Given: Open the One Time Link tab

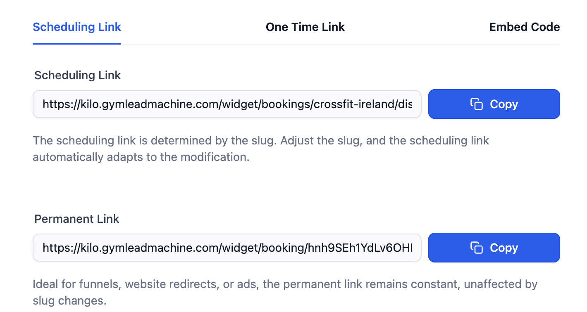Looking at the screenshot, I should 305,27.
